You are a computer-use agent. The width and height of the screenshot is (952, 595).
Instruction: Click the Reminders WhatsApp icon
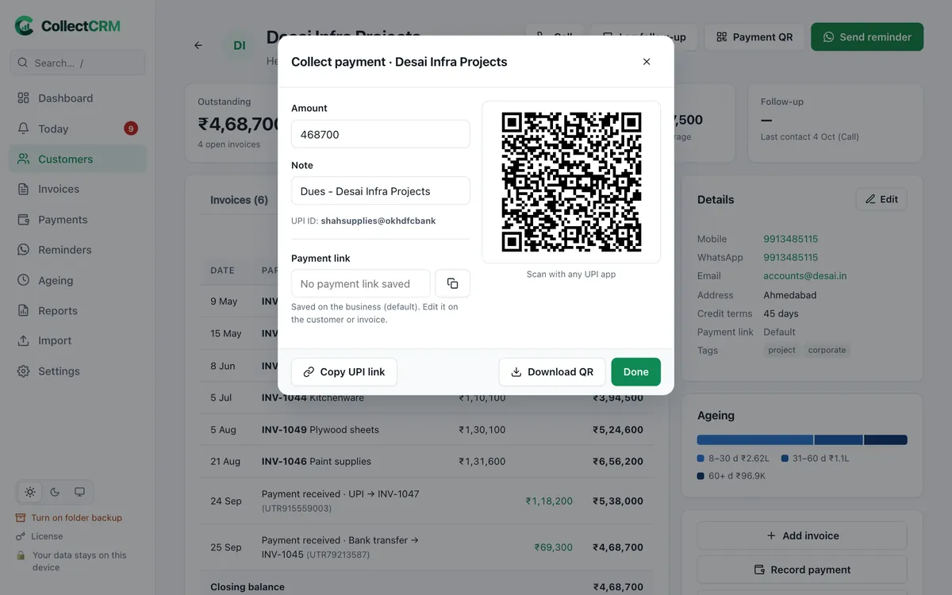pos(23,250)
